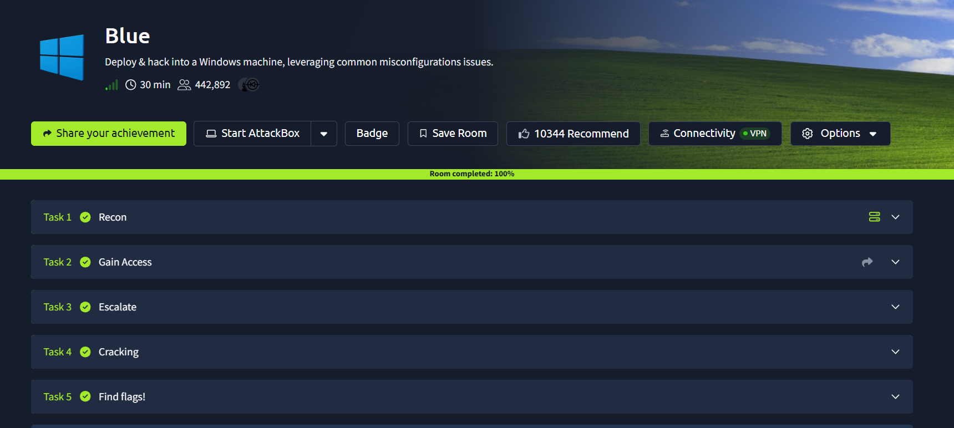
Task: Open the Connectivity VPN status button
Action: coord(715,134)
